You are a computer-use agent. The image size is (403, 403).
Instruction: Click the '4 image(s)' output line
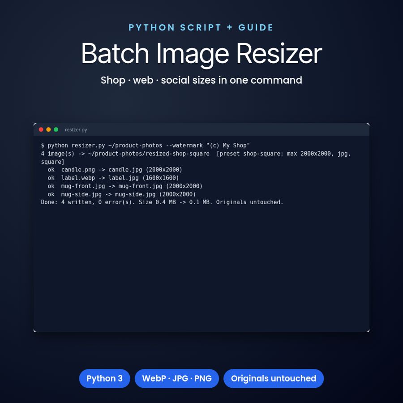click(x=196, y=154)
